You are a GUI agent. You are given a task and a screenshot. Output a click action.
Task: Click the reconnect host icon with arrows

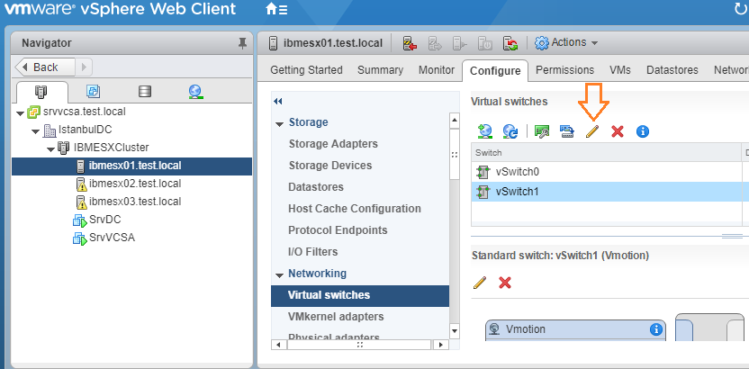pos(510,43)
